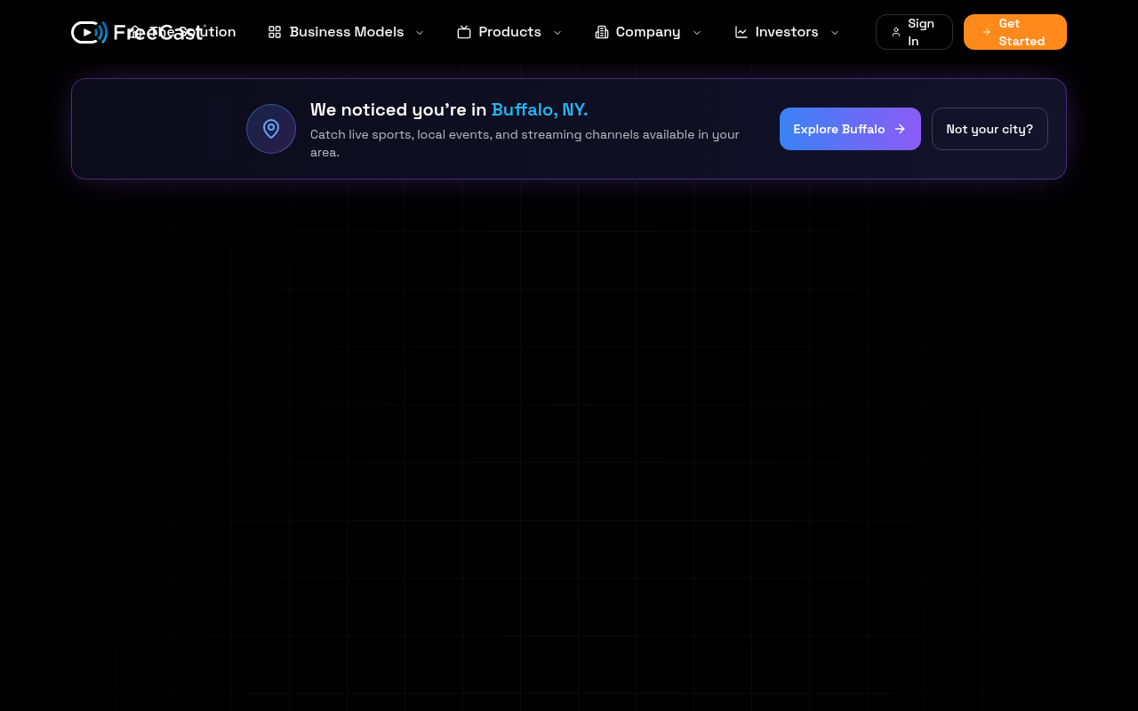Viewport: 1138px width, 711px height.
Task: Click the 'We noticed you're in' heading
Action: tap(398, 109)
